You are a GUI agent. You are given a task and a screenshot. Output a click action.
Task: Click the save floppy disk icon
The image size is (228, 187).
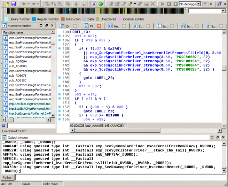[x=14, y=3]
